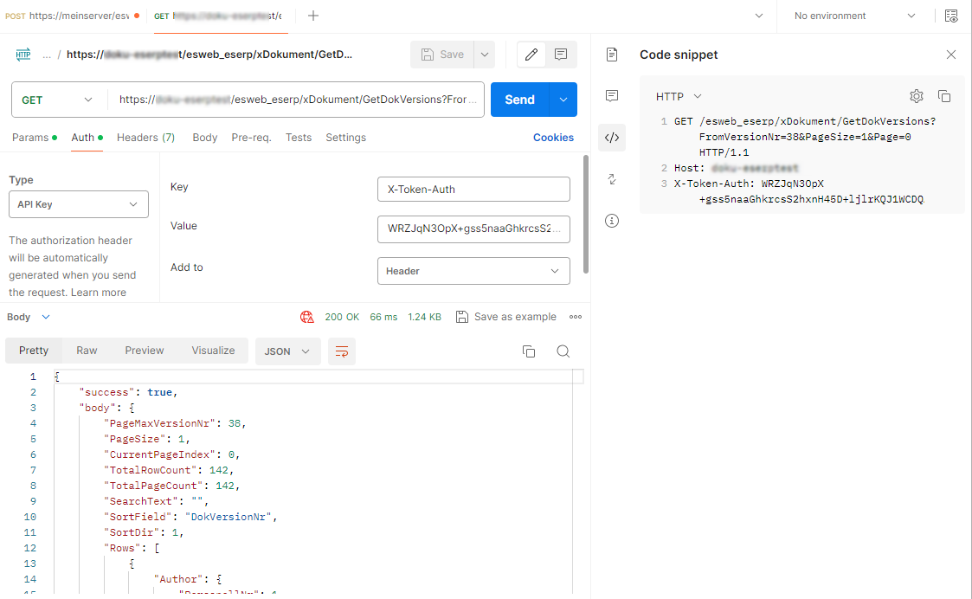Viewport: 972px width, 599px height.
Task: Switch to the Raw response view
Action: pyautogui.click(x=87, y=351)
